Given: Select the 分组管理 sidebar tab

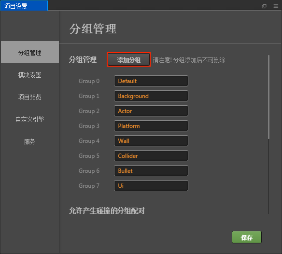Looking at the screenshot, I should (30, 52).
